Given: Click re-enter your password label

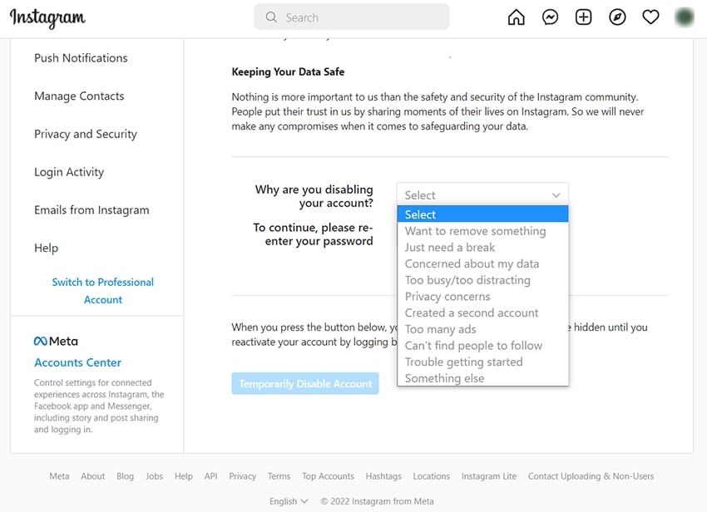Looking at the screenshot, I should [313, 234].
